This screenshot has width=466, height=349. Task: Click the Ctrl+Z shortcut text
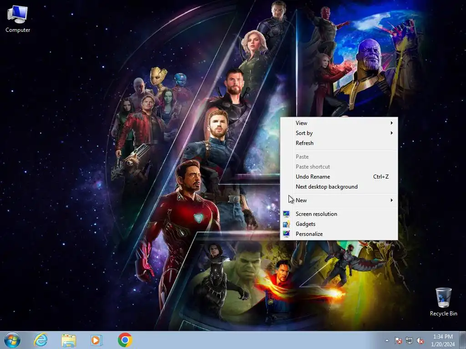(x=381, y=177)
